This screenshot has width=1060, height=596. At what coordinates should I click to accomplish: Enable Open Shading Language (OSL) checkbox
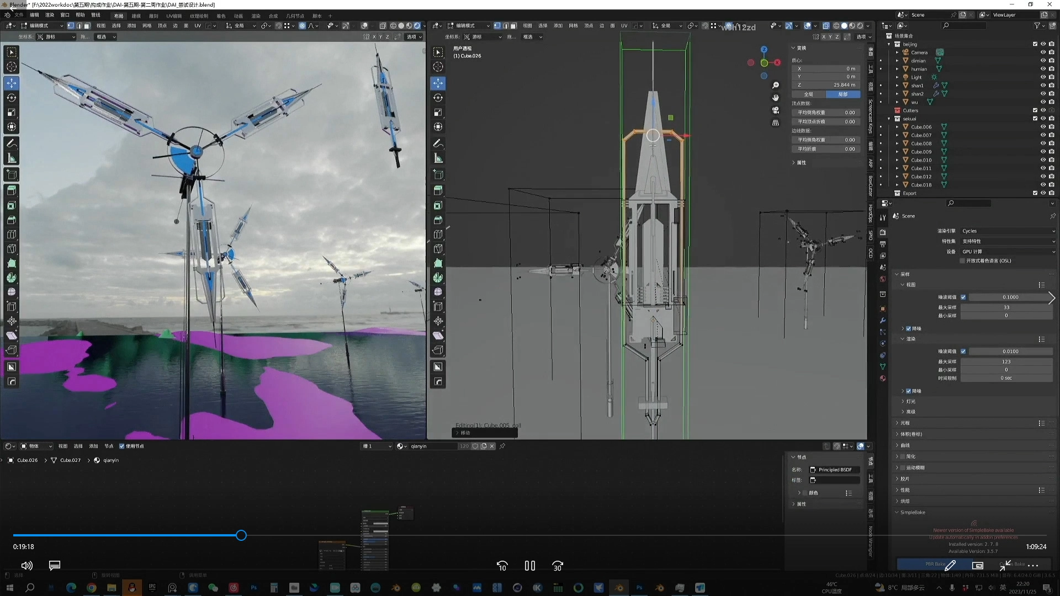(962, 261)
